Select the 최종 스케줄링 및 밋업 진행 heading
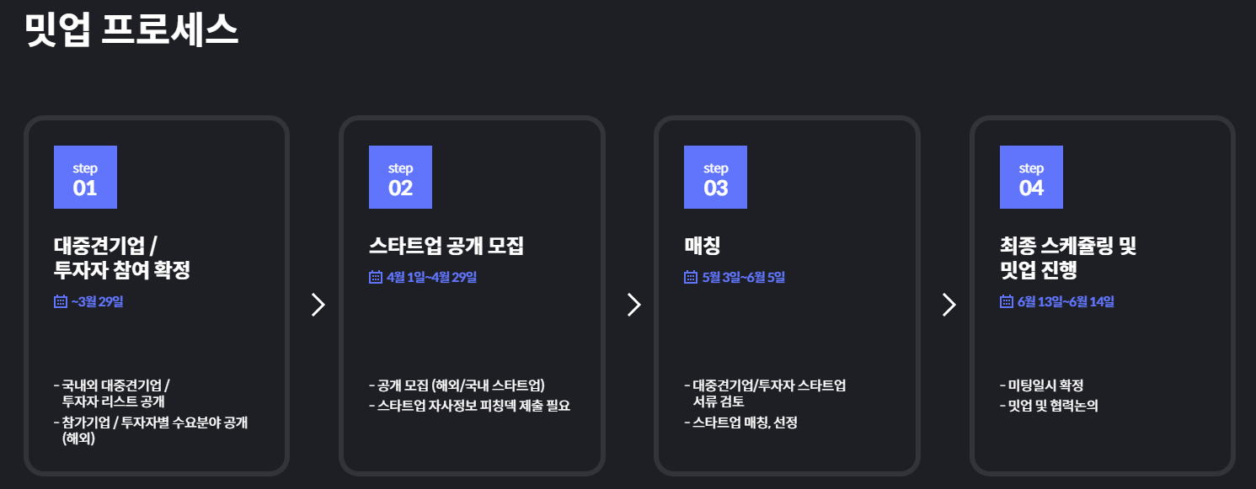The width and height of the screenshot is (1256, 489). coord(1068,258)
